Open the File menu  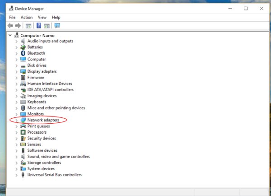12,18
